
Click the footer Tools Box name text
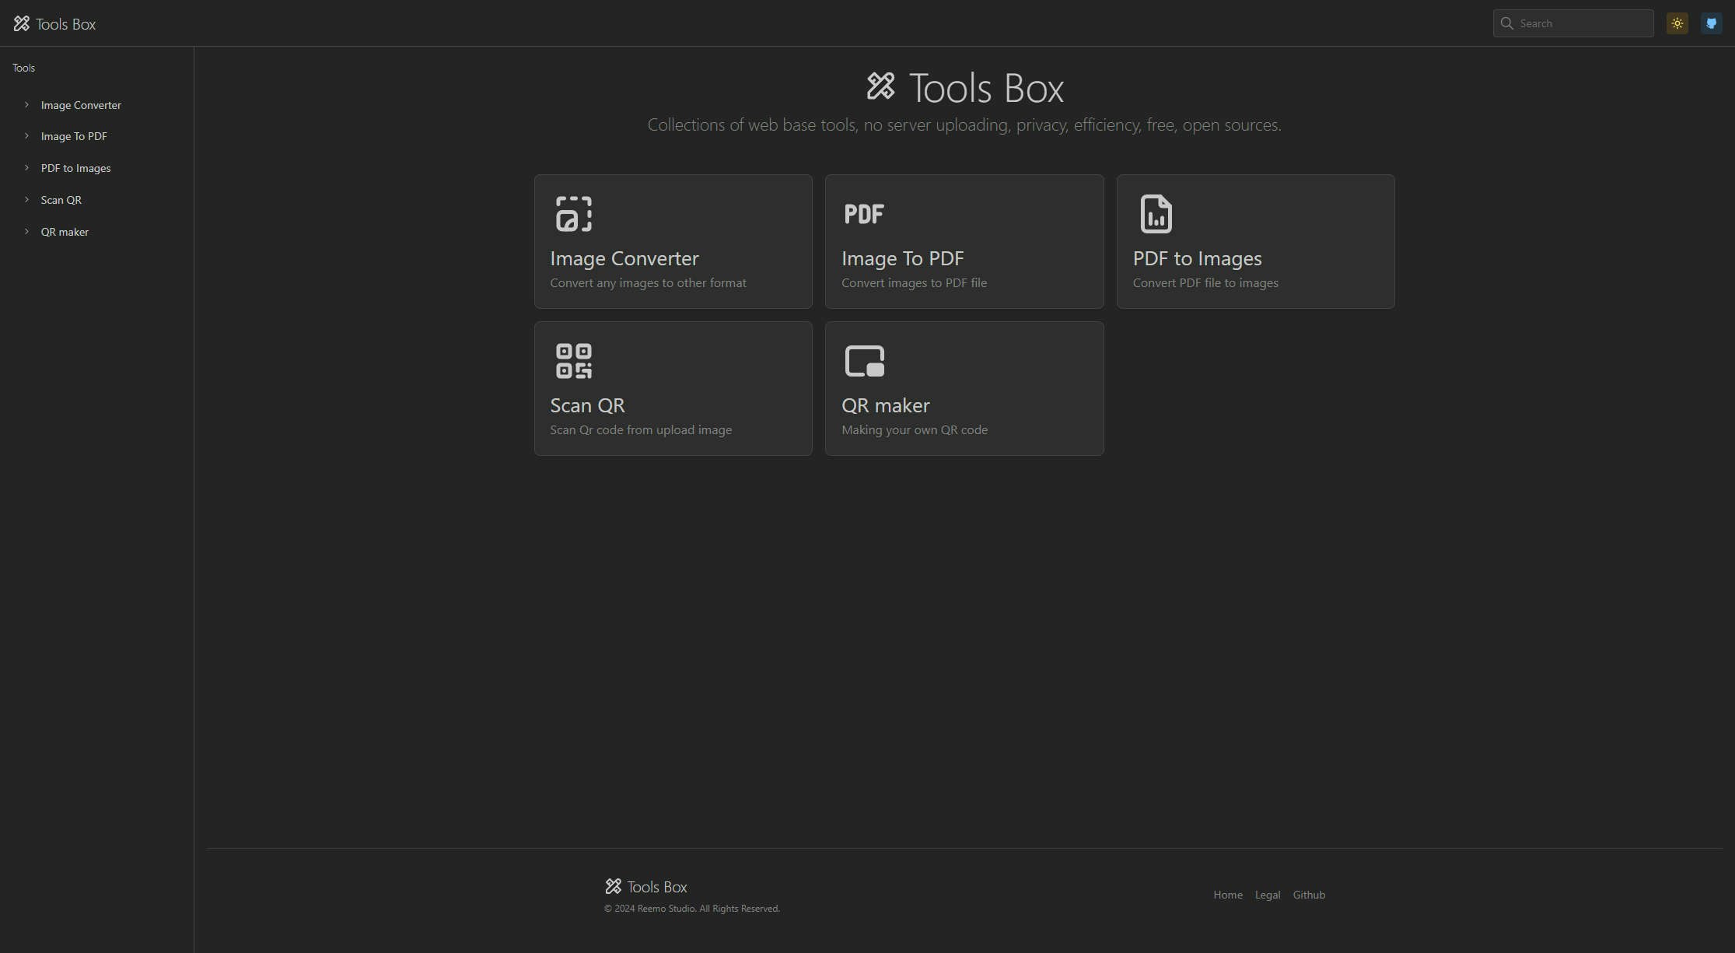pyautogui.click(x=657, y=887)
